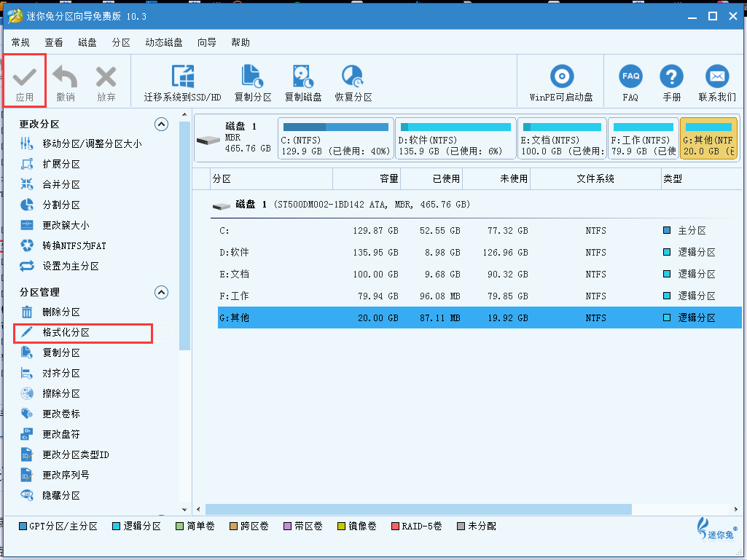747x560 pixels.
Task: Open the 分区 menu
Action: point(121,42)
